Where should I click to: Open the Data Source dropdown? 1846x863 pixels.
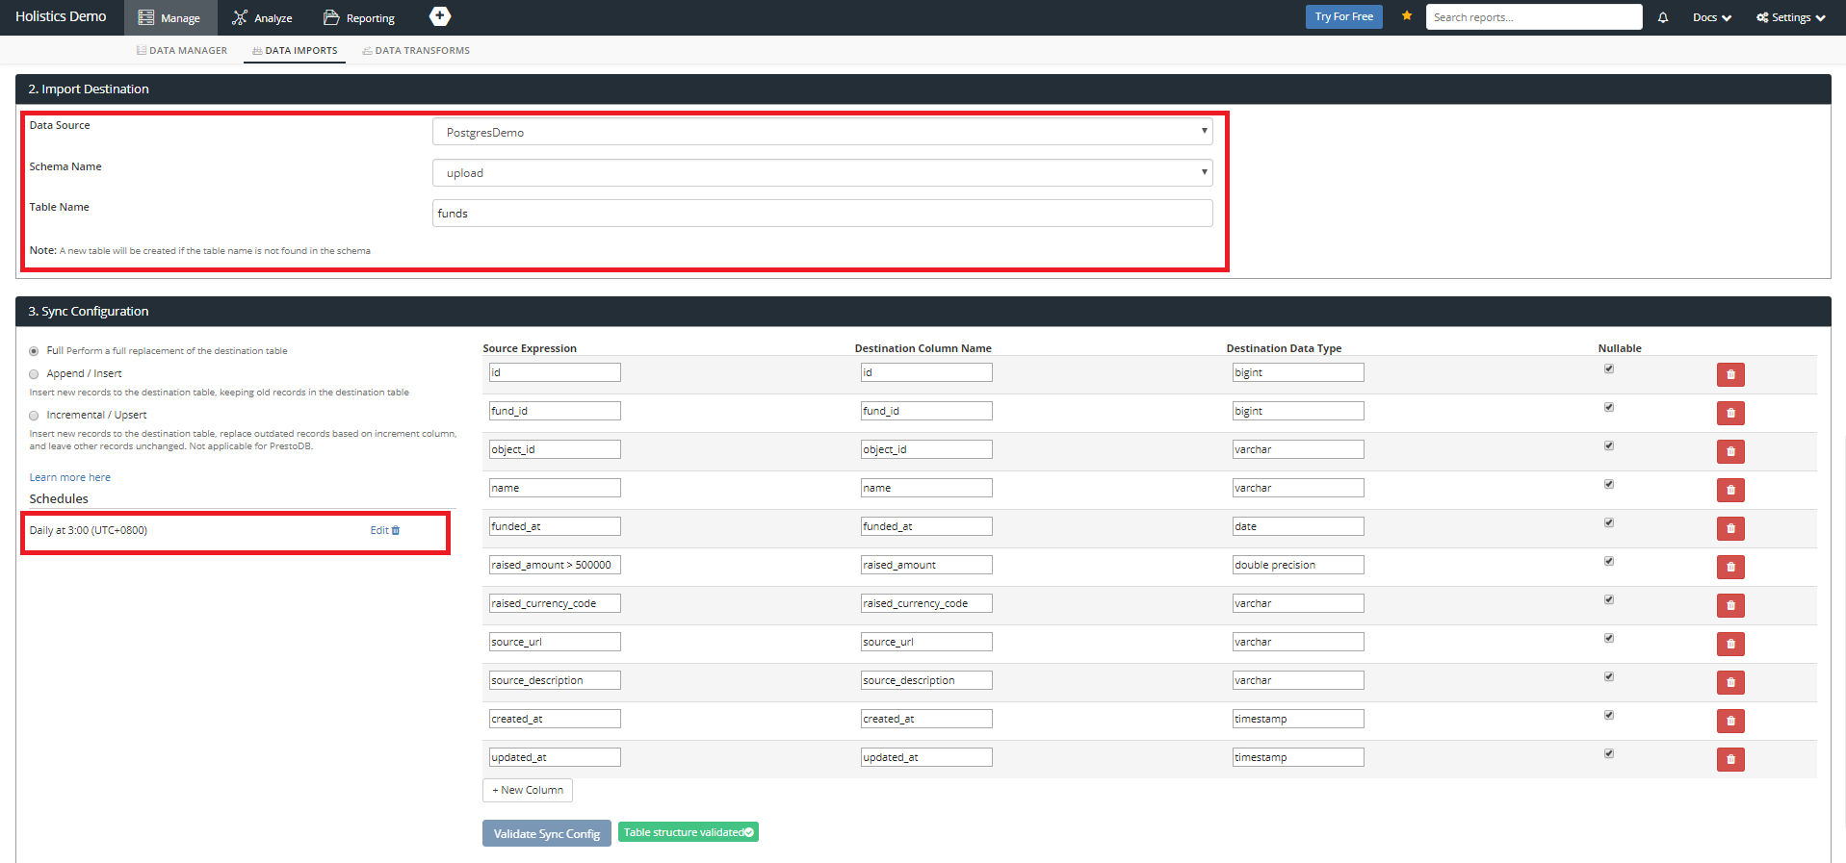click(821, 132)
